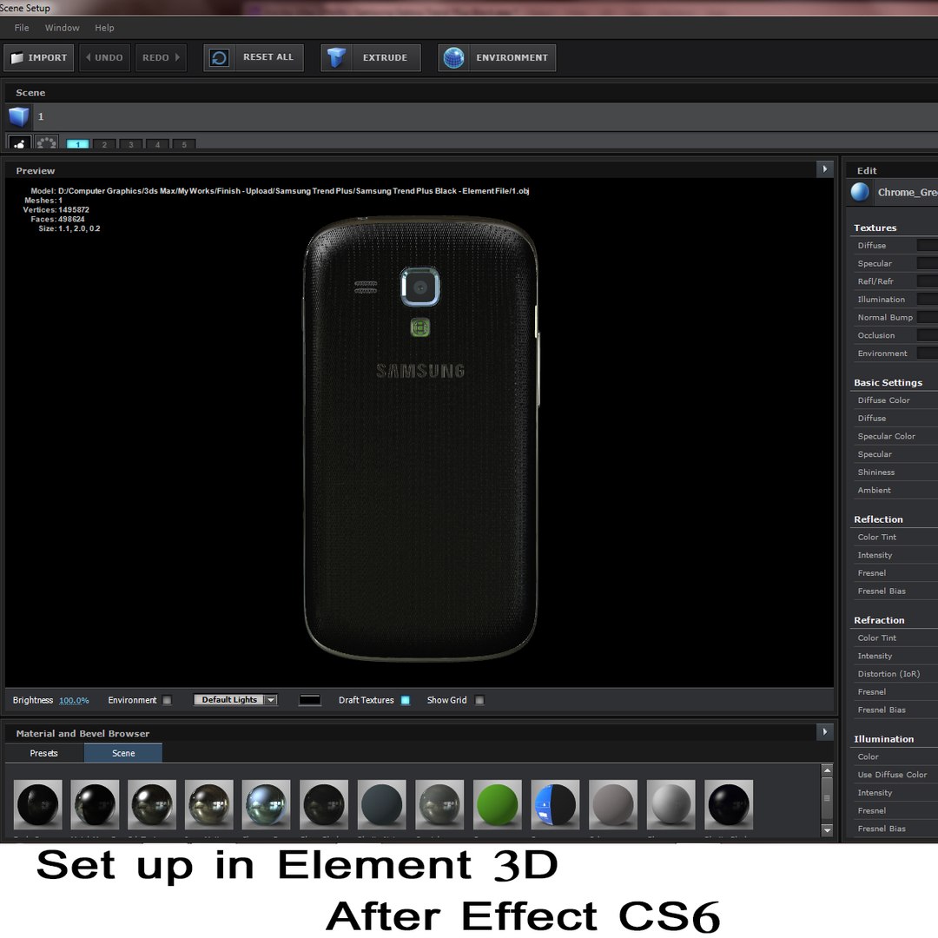Select the first black glossy material sphere
Image resolution: width=938 pixels, height=938 pixels.
[37, 804]
